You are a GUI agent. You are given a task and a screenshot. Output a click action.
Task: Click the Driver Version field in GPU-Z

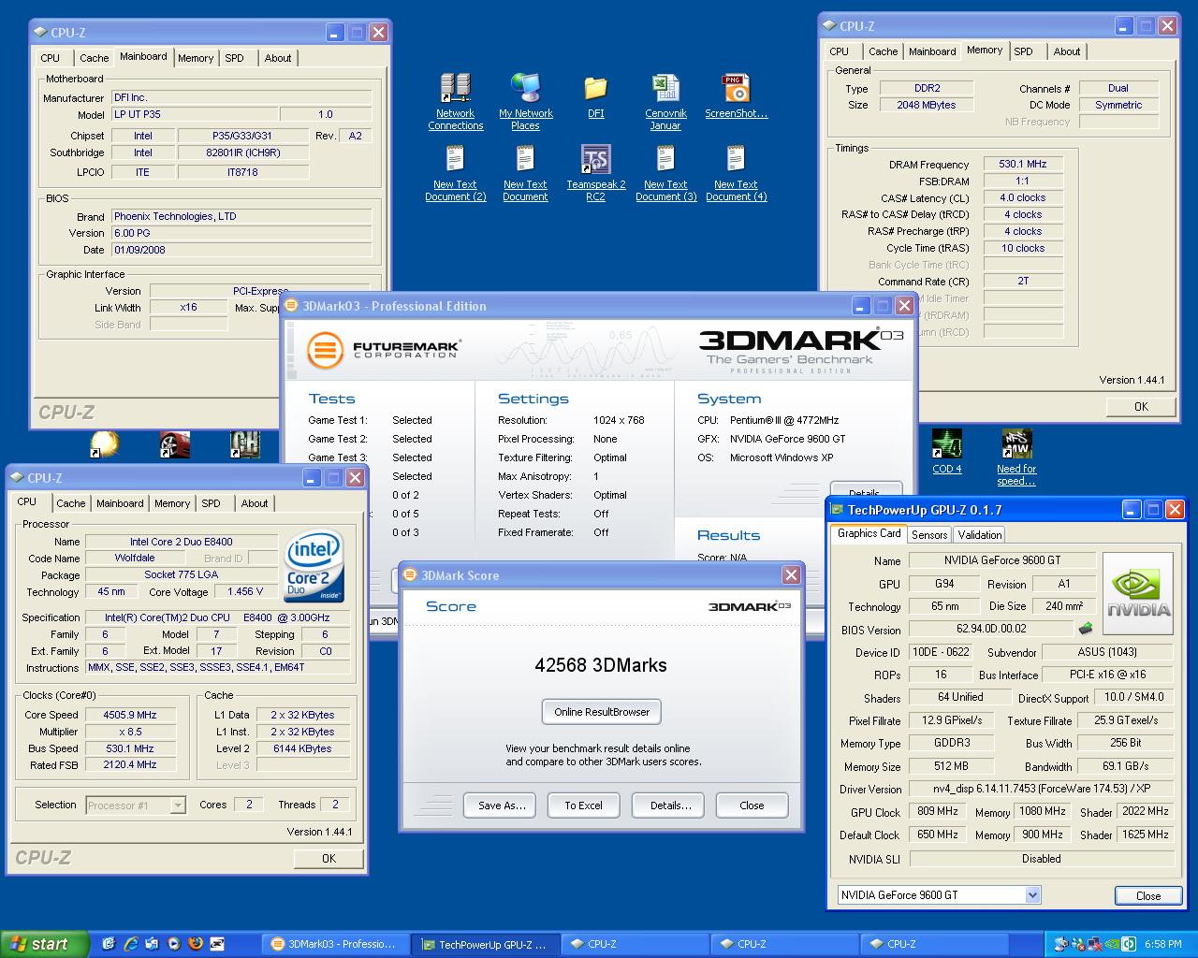(1042, 790)
